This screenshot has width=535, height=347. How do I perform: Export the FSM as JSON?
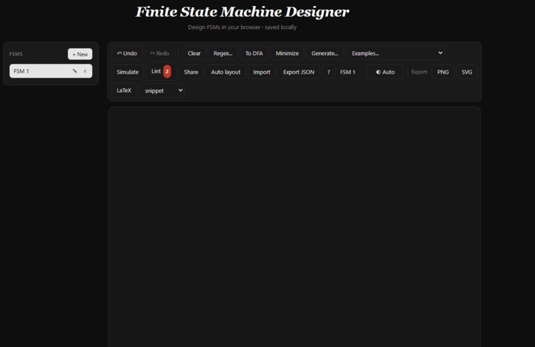click(x=299, y=72)
